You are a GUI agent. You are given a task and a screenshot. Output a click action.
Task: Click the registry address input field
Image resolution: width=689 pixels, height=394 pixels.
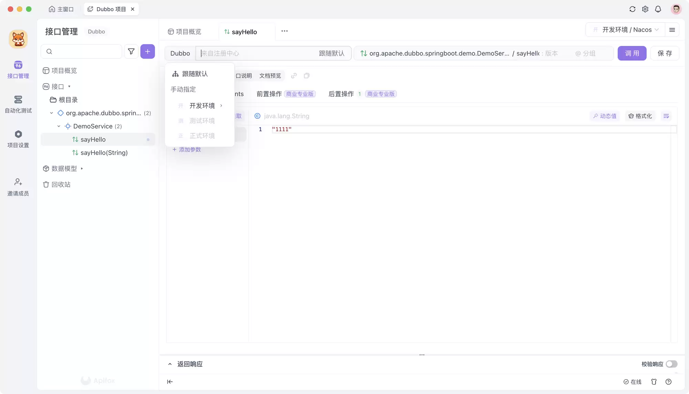pos(257,53)
